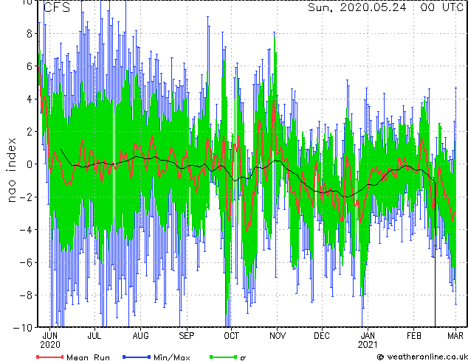Click the CFS model label
The image size is (468, 361).
(57, 7)
